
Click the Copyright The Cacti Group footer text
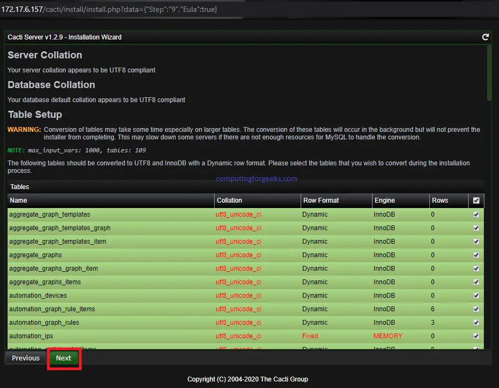coord(248,379)
